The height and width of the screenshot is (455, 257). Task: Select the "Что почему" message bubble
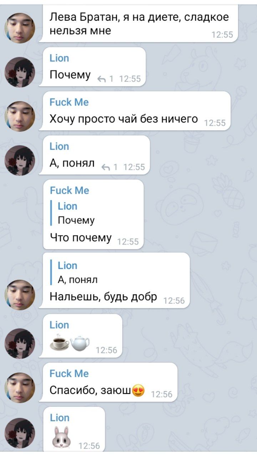(93, 214)
